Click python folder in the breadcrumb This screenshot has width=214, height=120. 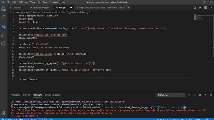point(72,12)
